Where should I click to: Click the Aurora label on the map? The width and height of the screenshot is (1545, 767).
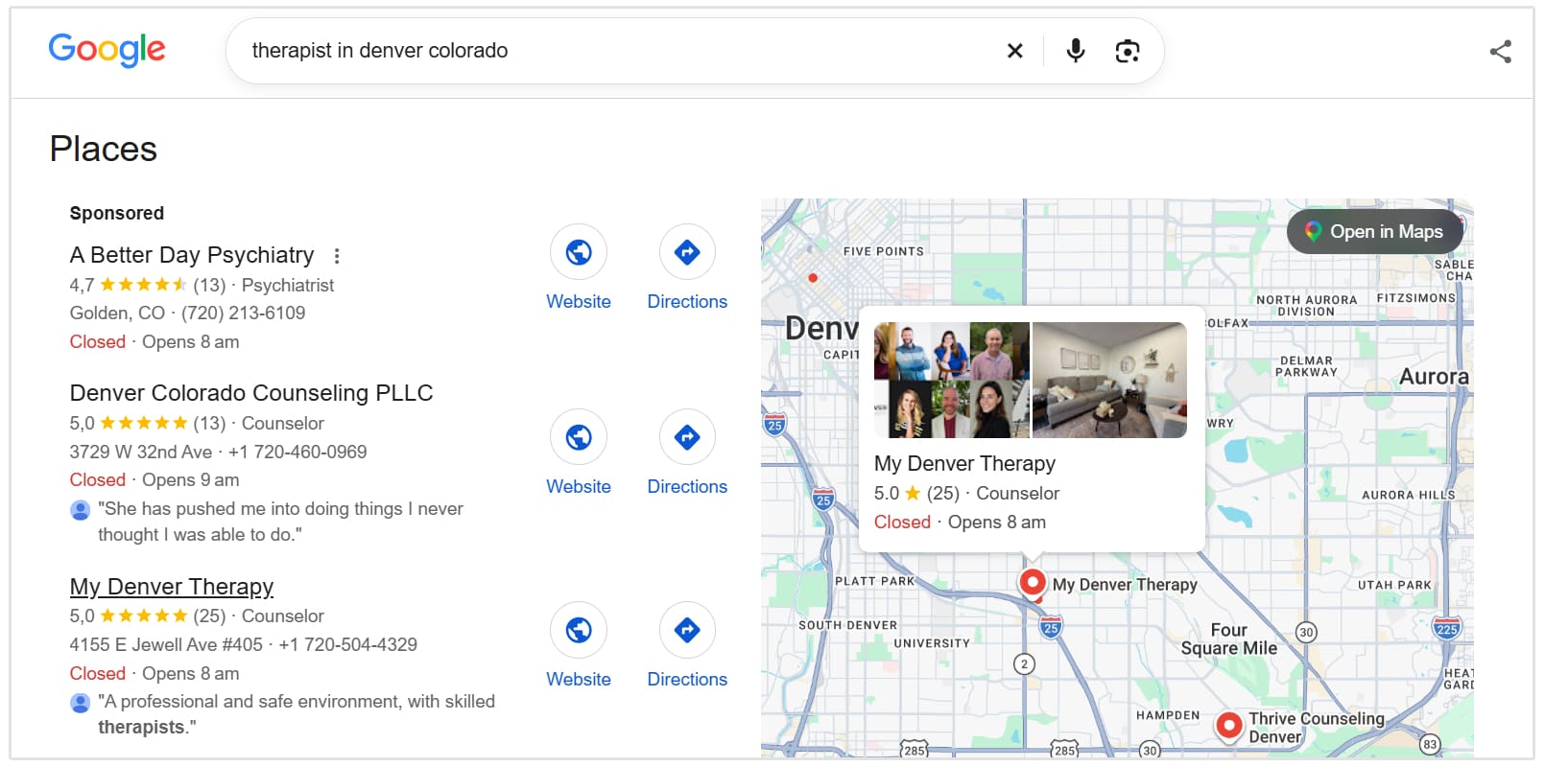click(1434, 377)
